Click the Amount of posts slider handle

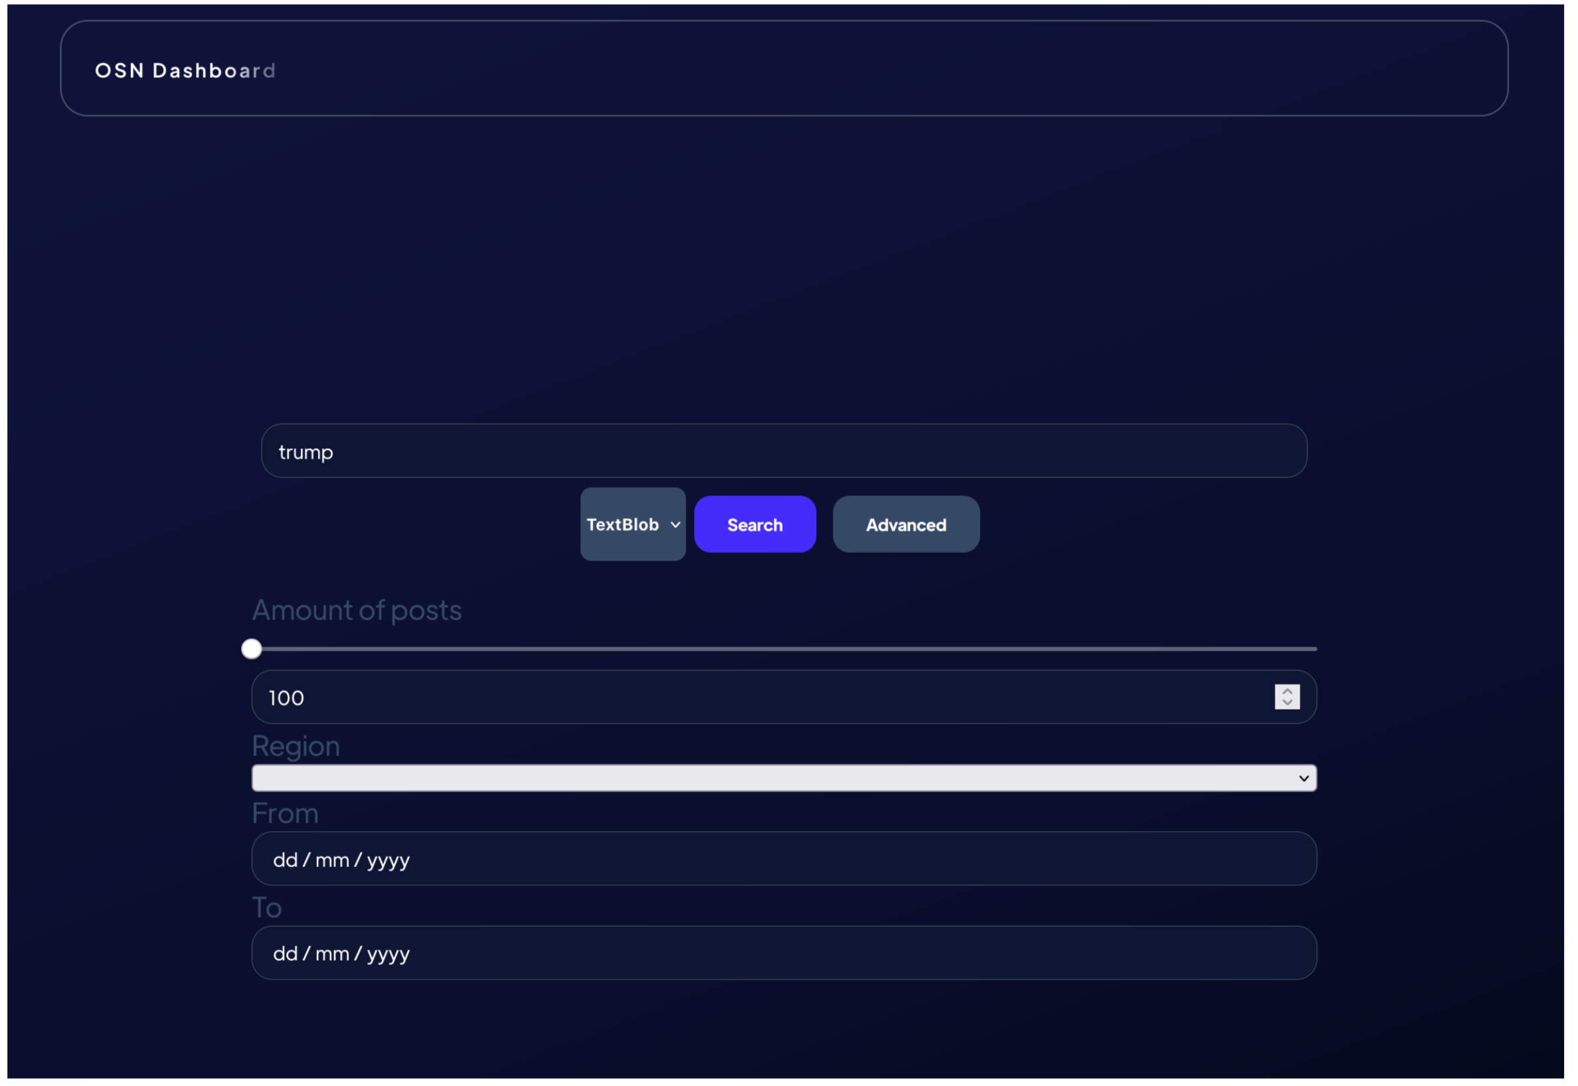tap(251, 649)
